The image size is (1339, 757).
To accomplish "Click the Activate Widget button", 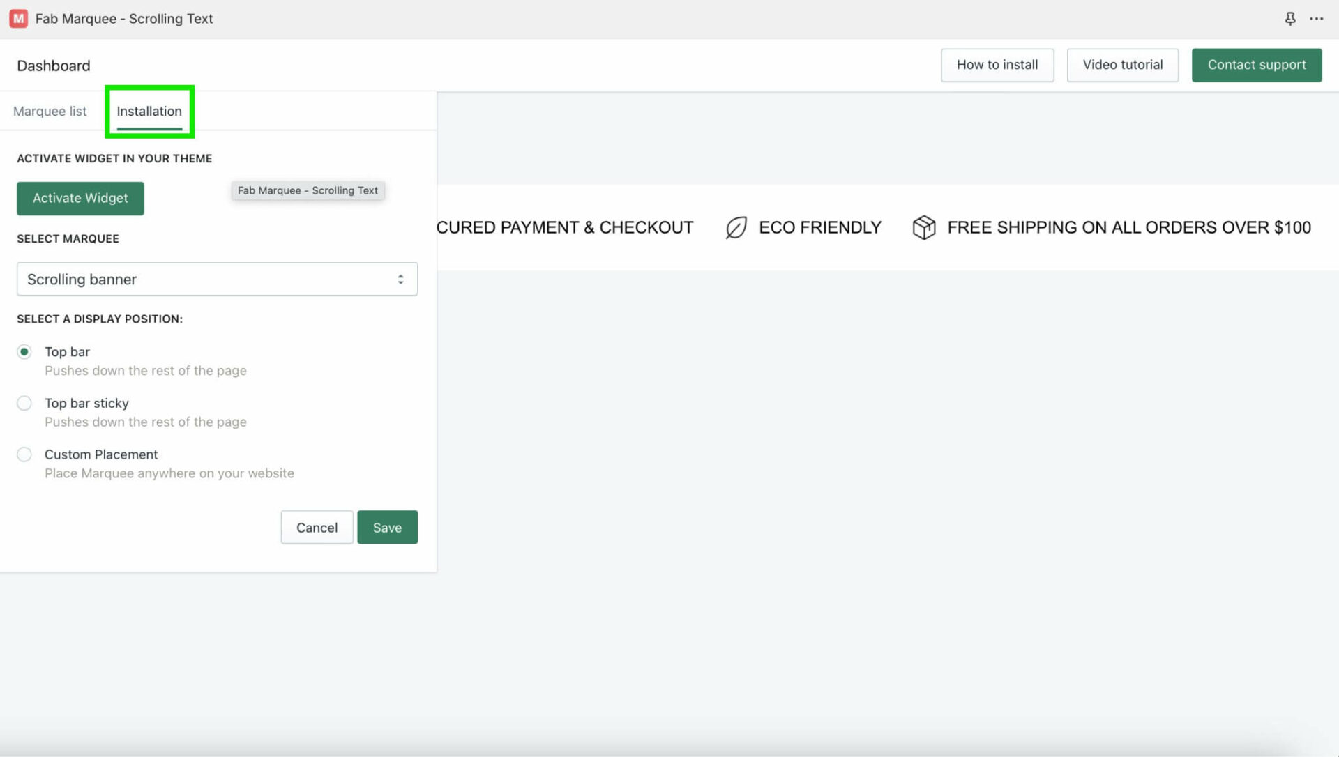I will [80, 198].
